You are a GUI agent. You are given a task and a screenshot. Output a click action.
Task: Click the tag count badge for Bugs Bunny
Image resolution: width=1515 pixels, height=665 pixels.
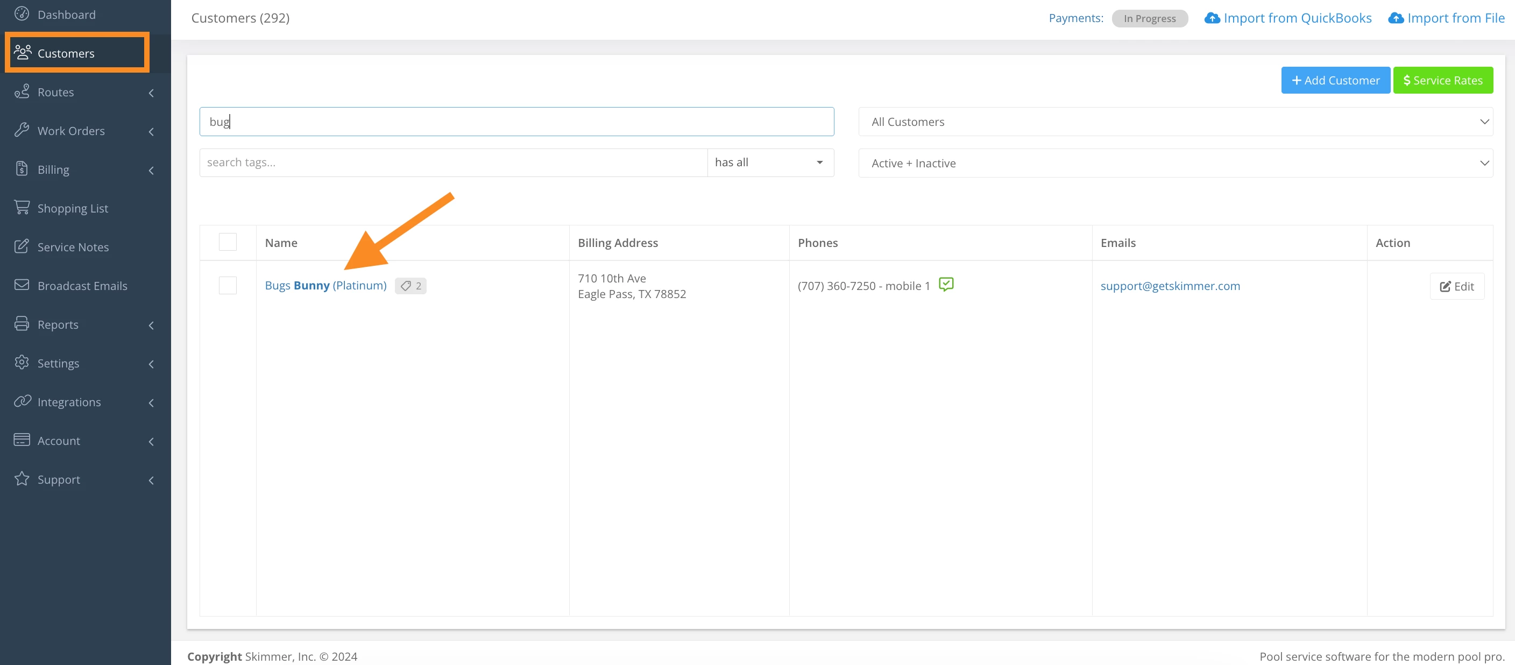(x=410, y=286)
